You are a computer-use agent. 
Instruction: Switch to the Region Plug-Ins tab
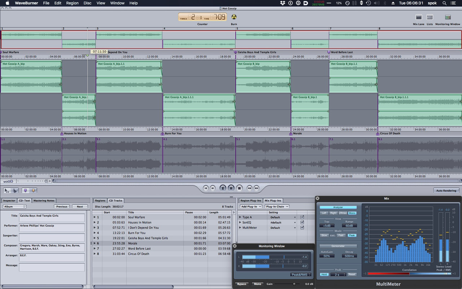tap(250, 200)
